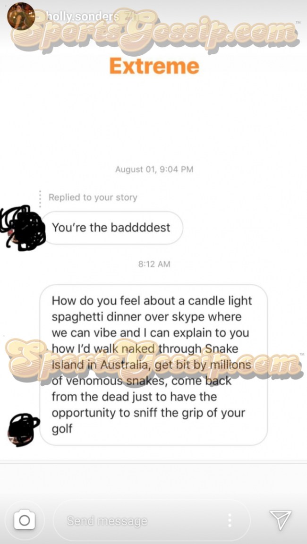Select the candle light spaghetti dinner message
The height and width of the screenshot is (544, 307).
pos(153,365)
